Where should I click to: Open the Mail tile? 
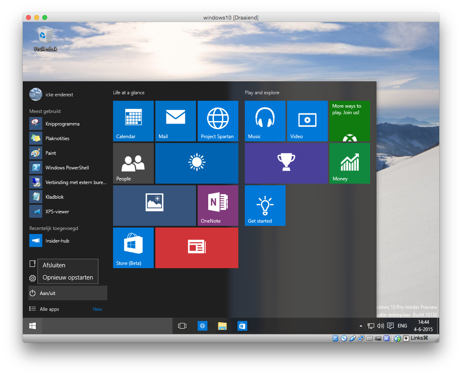point(176,121)
